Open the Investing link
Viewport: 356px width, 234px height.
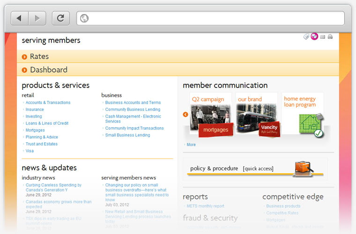tap(34, 117)
